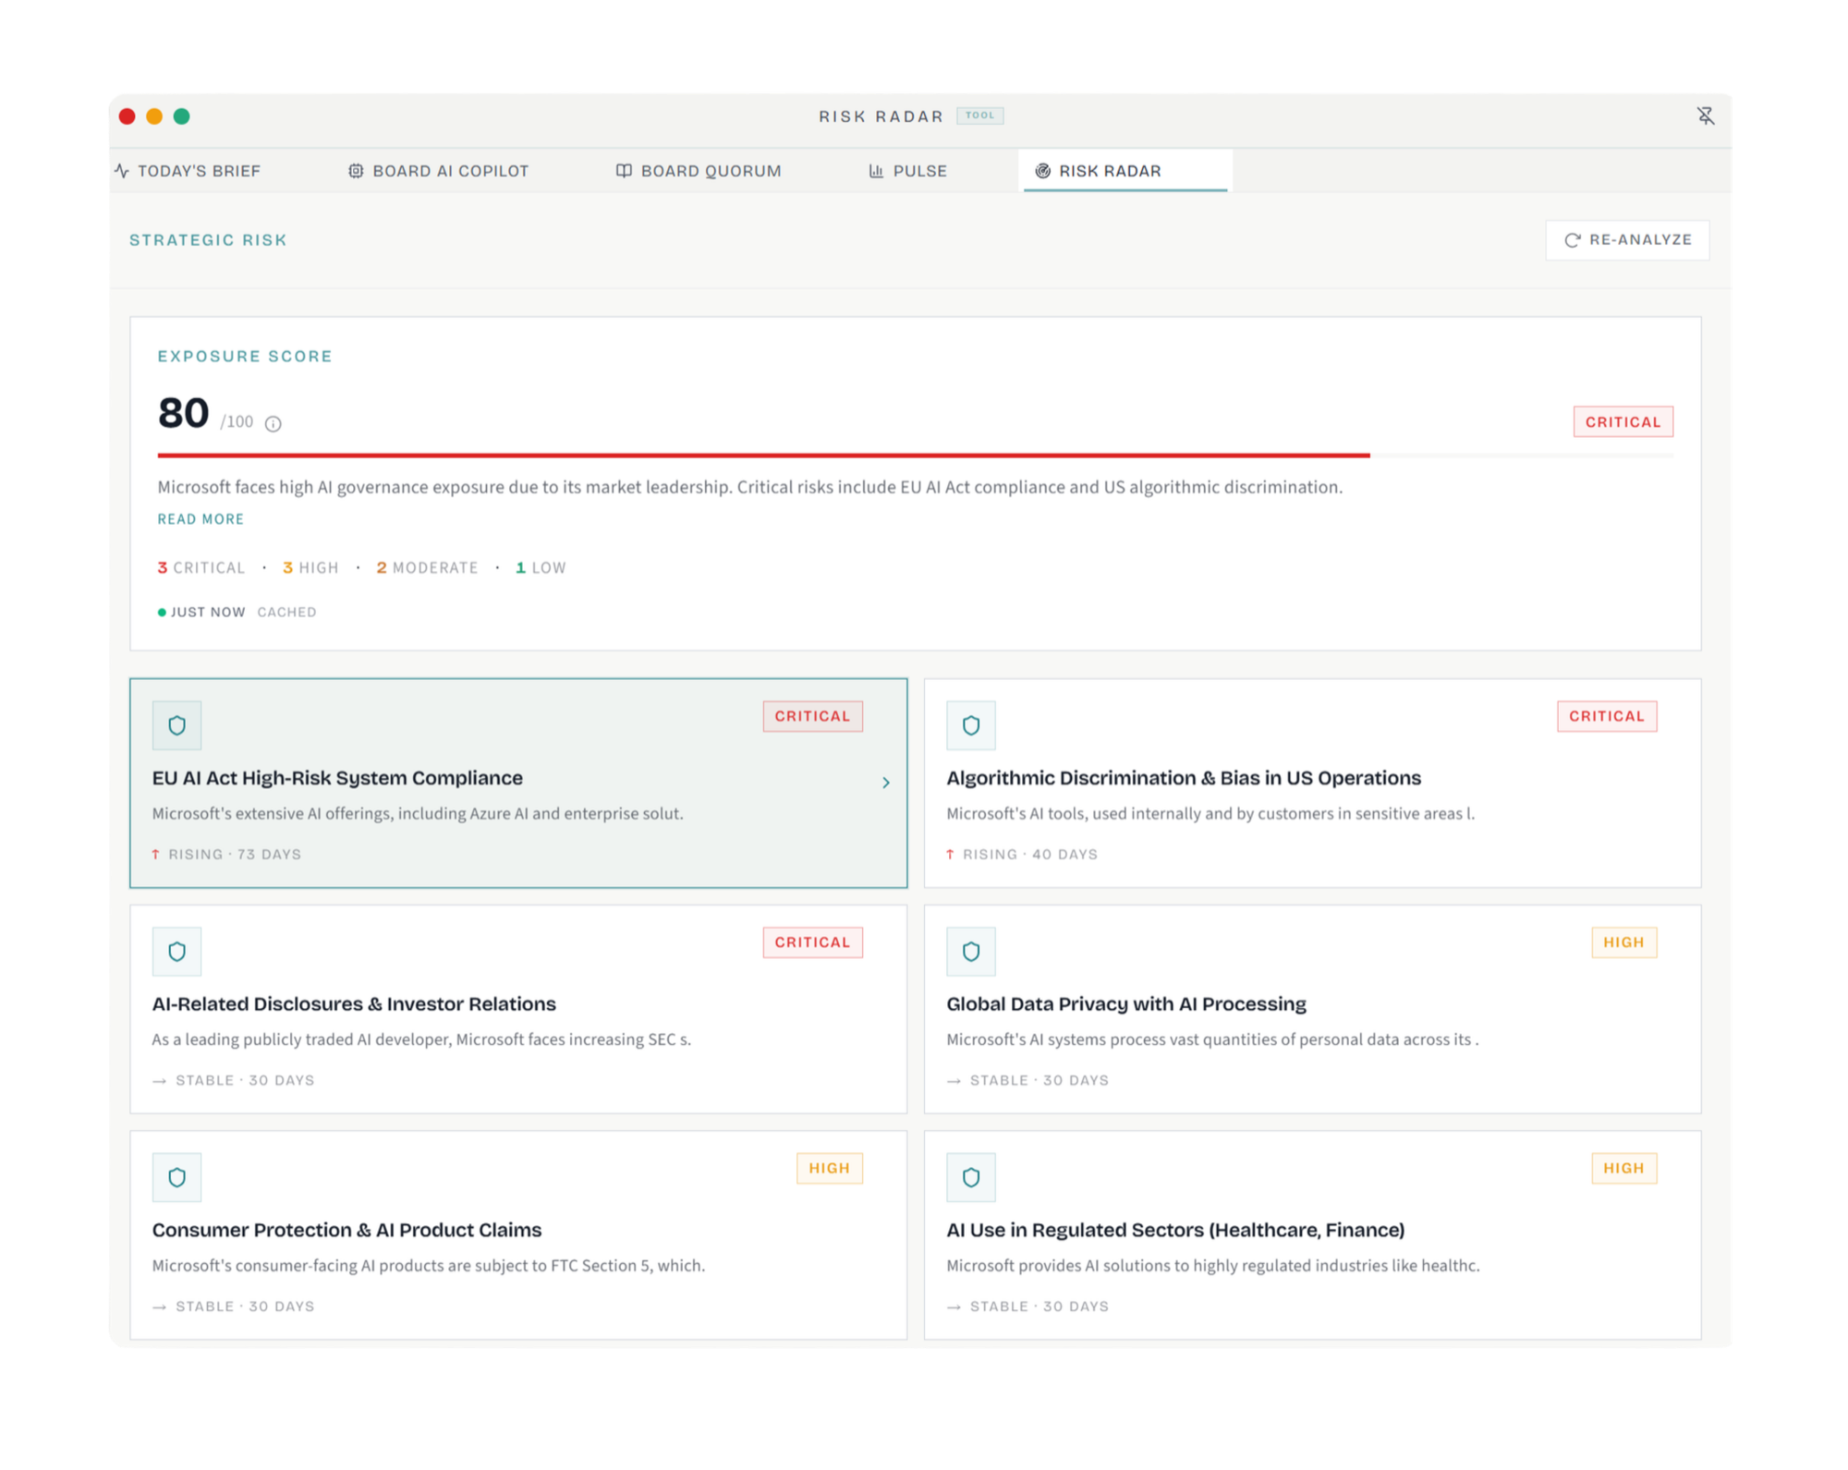
Task: Open Algorithmic Discrimination & Bias risk card
Action: pyautogui.click(x=1312, y=784)
